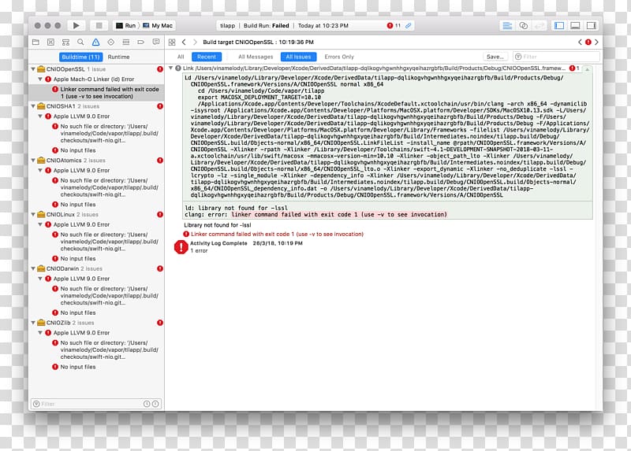This screenshot has height=451, width=631.
Task: Switch to the assistant editor layout
Action: tap(523, 25)
